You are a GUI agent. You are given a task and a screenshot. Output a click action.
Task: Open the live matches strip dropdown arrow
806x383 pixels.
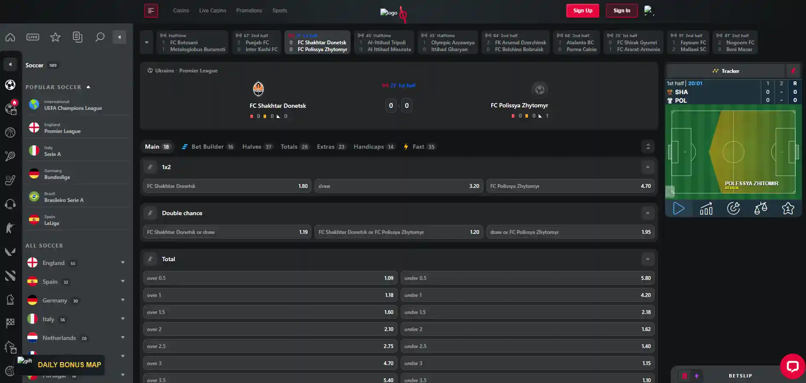(x=147, y=42)
